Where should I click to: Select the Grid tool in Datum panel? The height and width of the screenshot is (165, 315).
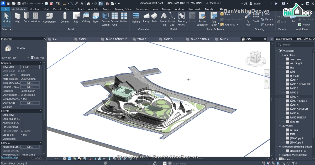click(281, 22)
